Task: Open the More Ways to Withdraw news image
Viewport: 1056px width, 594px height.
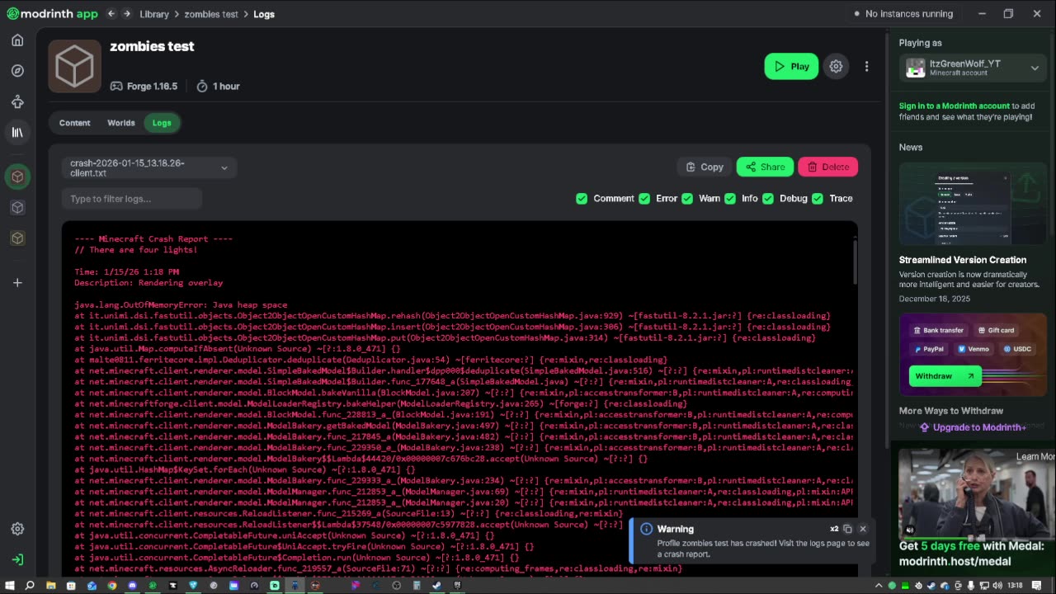Action: tap(973, 356)
